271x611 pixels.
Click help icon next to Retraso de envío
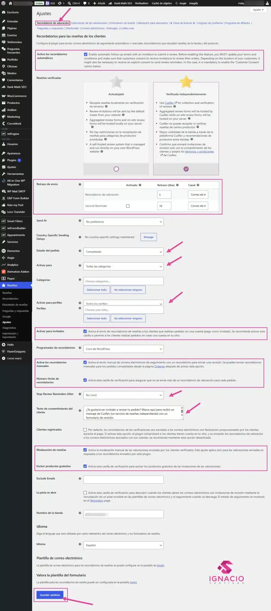pos(80,184)
